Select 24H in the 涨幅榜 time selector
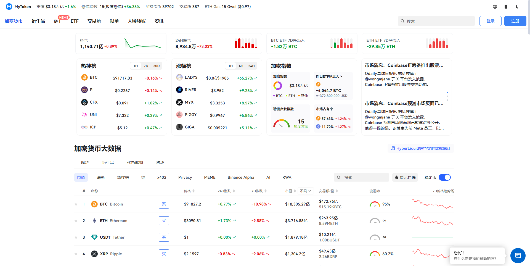The image size is (530, 266). point(251,66)
